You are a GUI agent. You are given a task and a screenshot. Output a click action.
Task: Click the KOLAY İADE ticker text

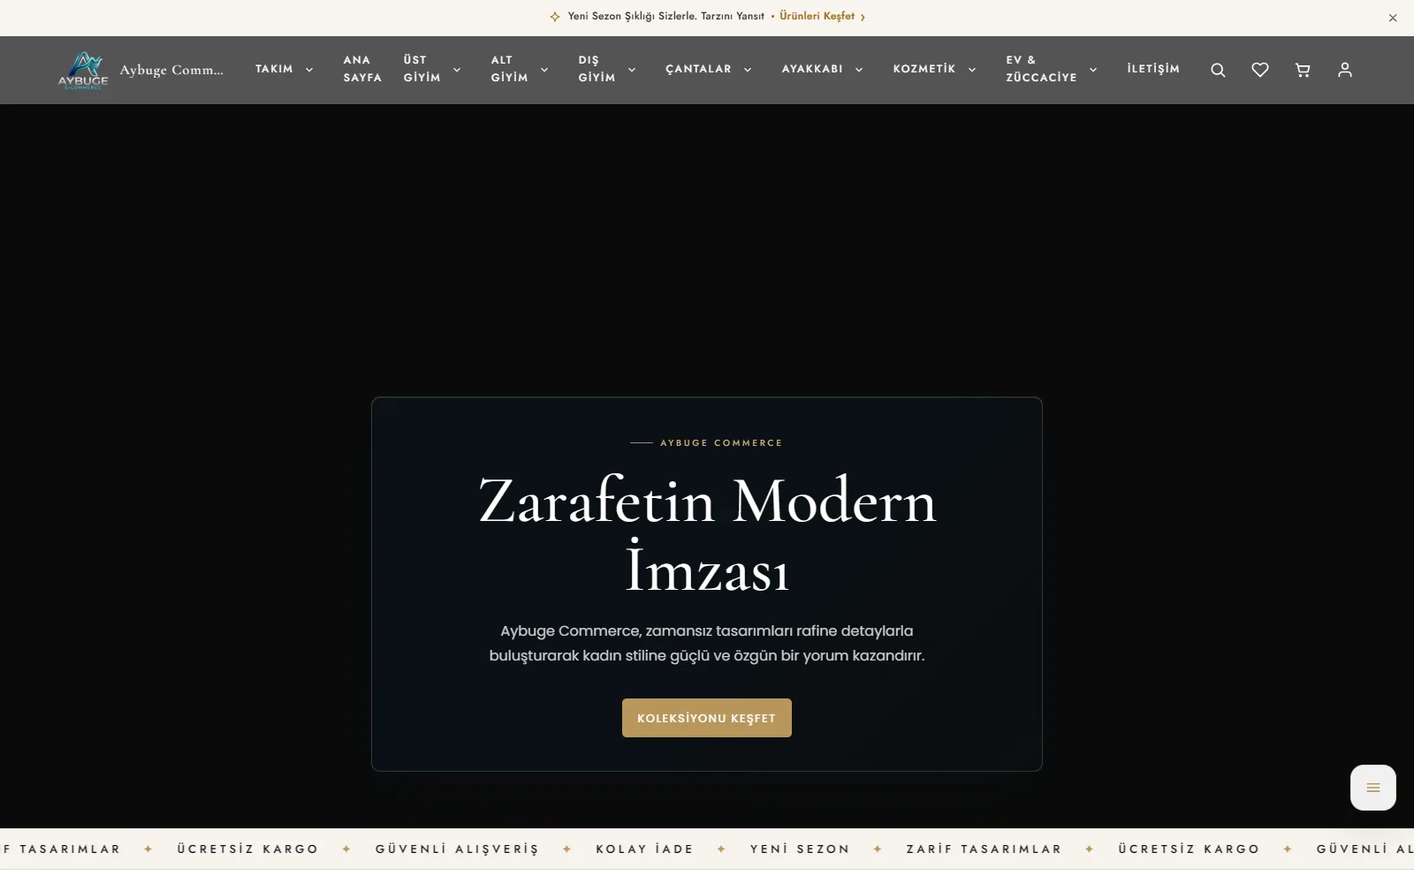pos(644,849)
